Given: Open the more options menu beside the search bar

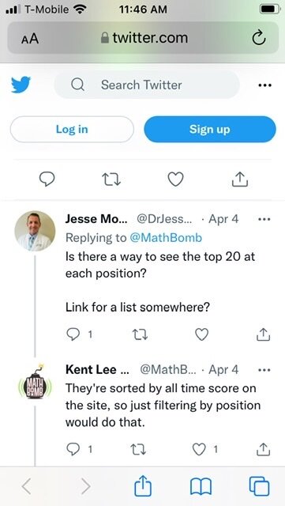Looking at the screenshot, I should (x=265, y=85).
